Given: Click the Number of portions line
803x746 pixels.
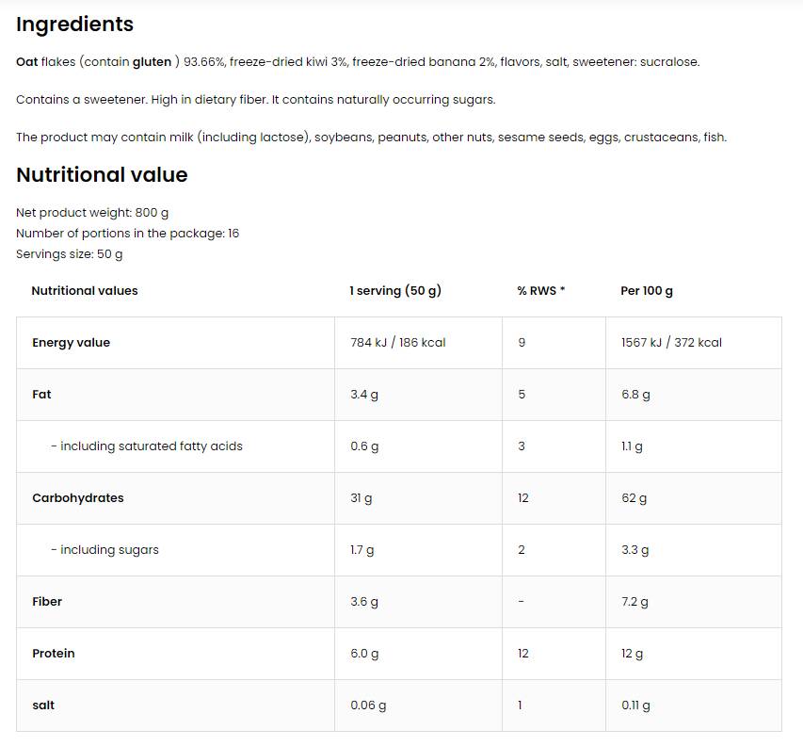Looking at the screenshot, I should pyautogui.click(x=127, y=234).
